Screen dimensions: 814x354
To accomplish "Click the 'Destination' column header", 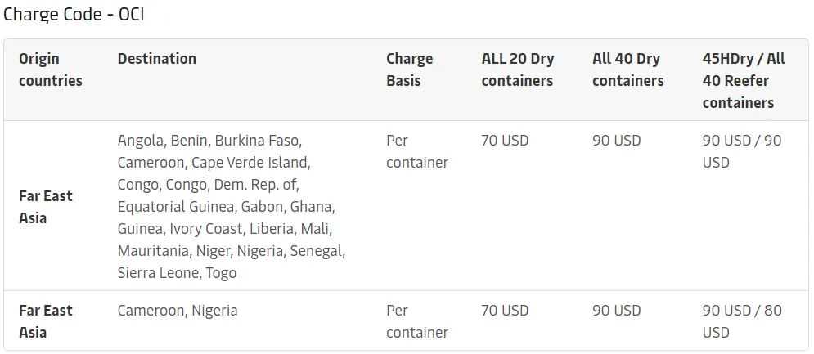I will click(x=157, y=59).
